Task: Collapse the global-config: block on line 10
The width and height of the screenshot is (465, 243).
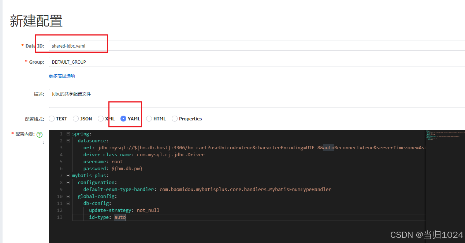Action: tap(68, 197)
